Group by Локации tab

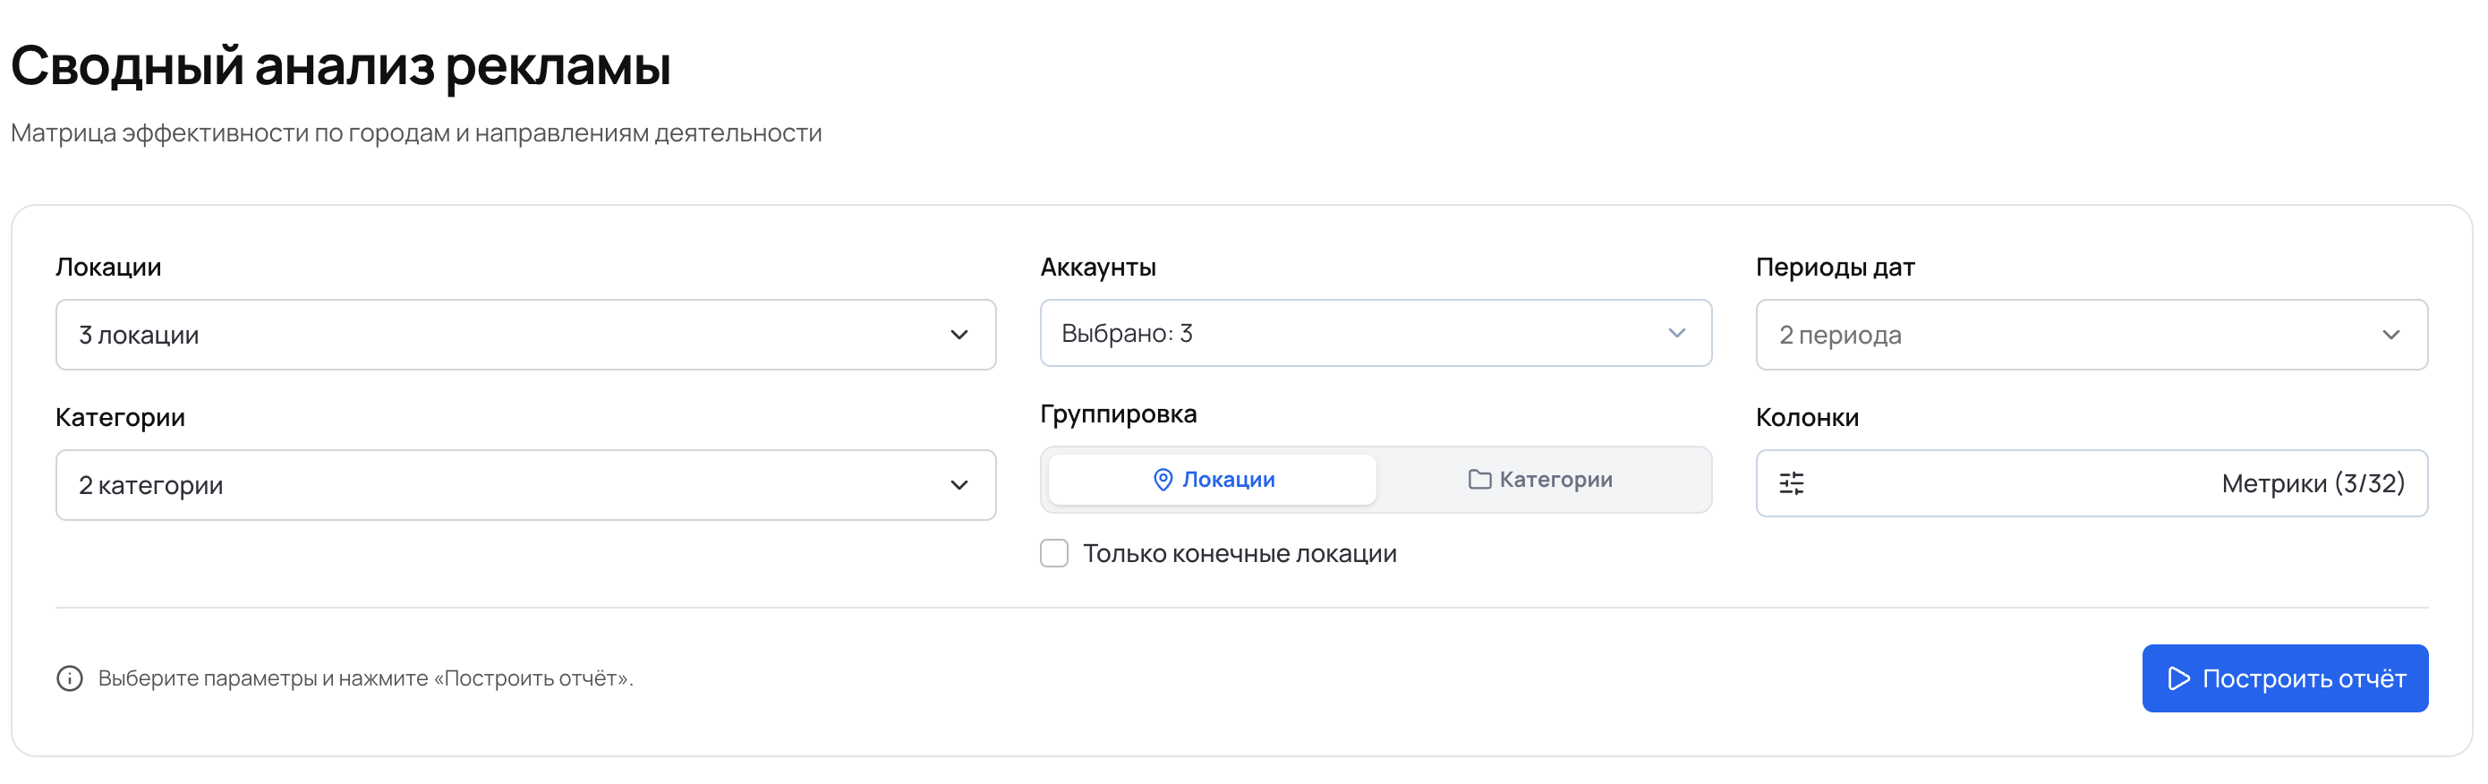coord(1212,480)
